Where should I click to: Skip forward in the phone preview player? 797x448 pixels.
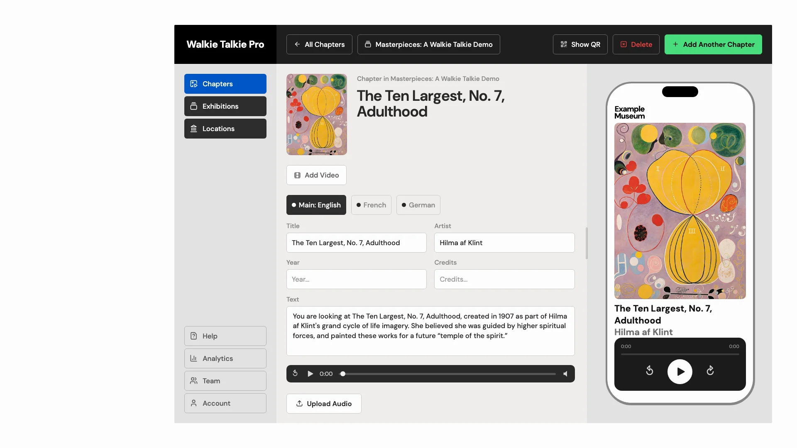point(710,371)
